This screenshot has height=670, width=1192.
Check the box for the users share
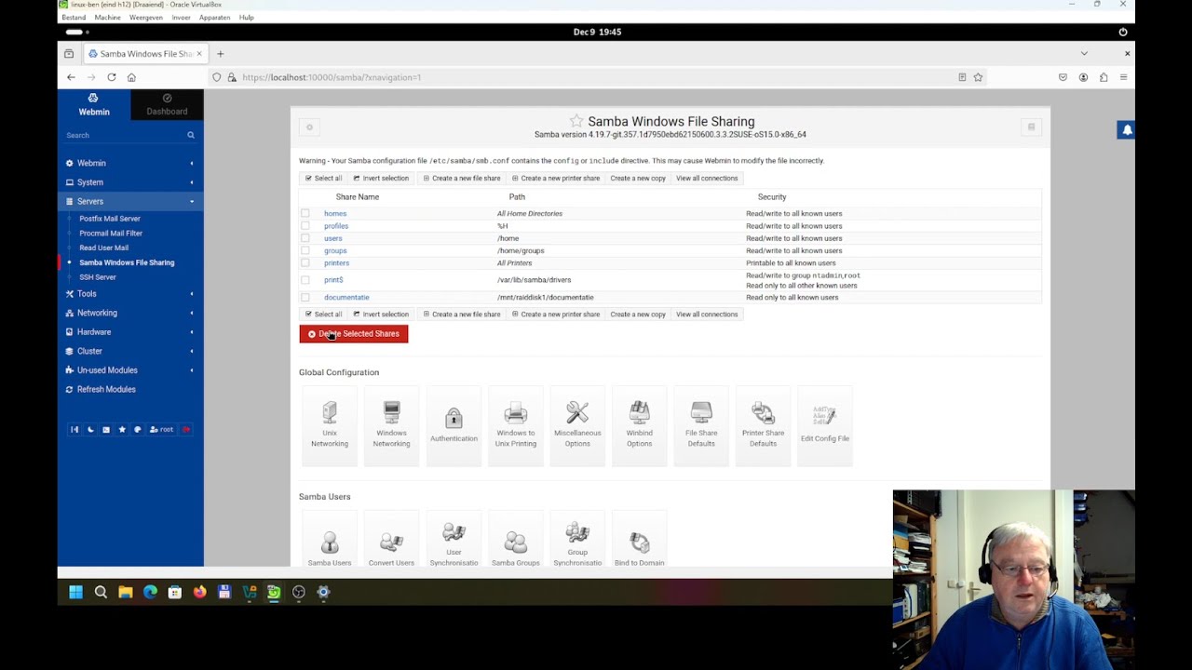[305, 238]
